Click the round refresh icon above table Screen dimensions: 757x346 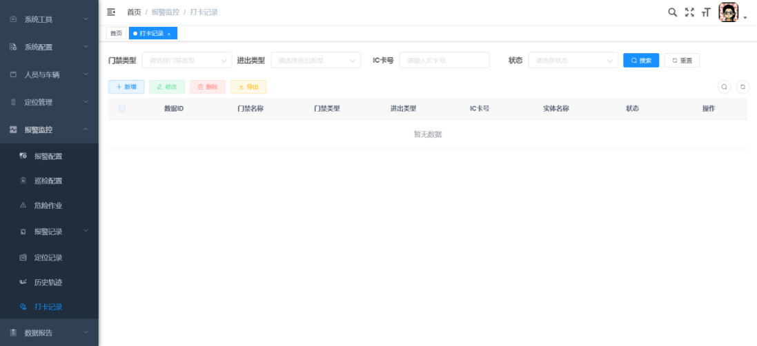[743, 87]
